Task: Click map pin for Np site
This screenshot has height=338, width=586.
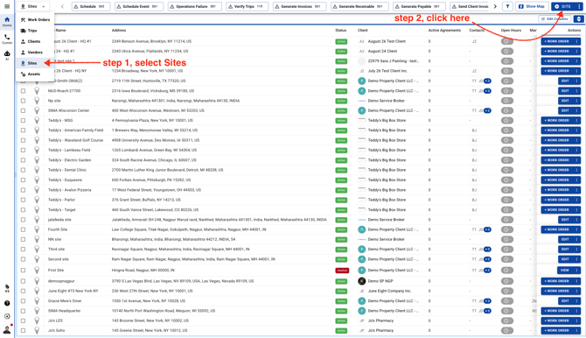Action: click(37, 101)
